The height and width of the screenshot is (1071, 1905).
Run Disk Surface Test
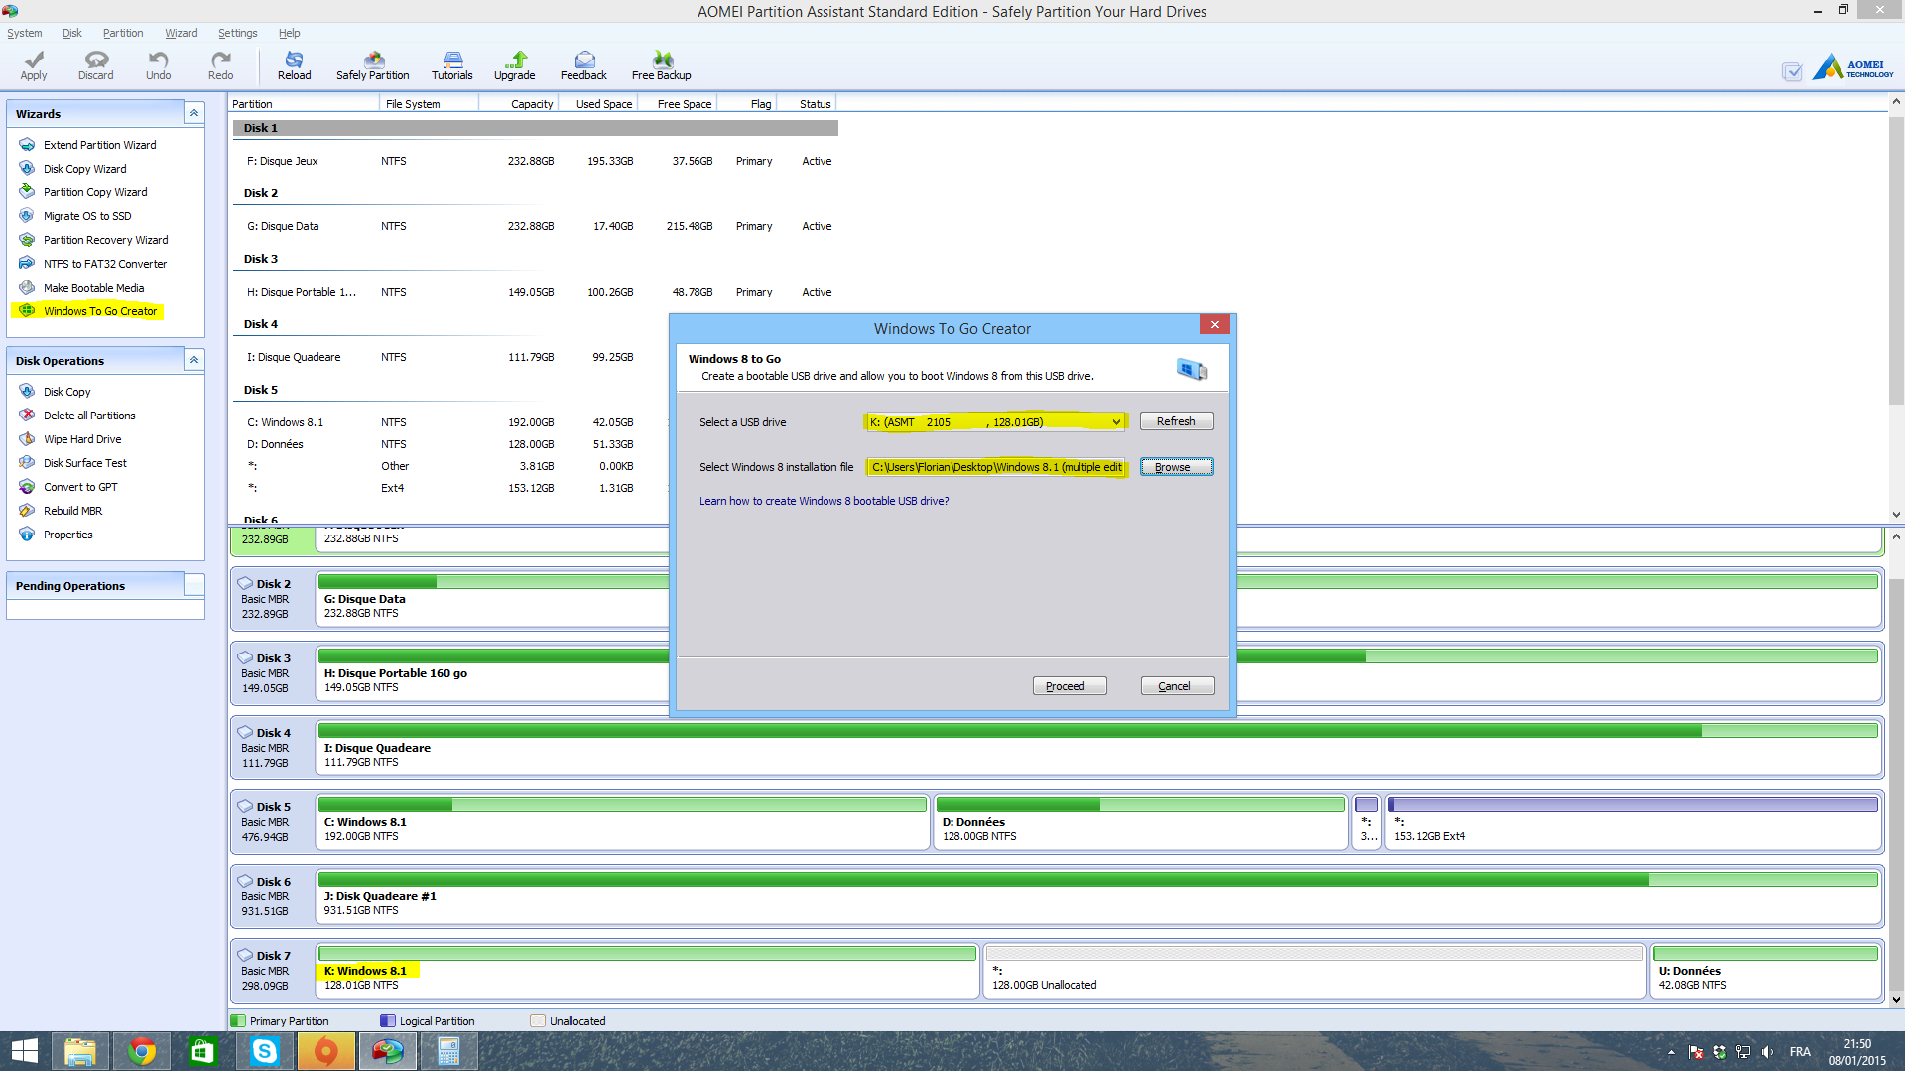point(85,463)
